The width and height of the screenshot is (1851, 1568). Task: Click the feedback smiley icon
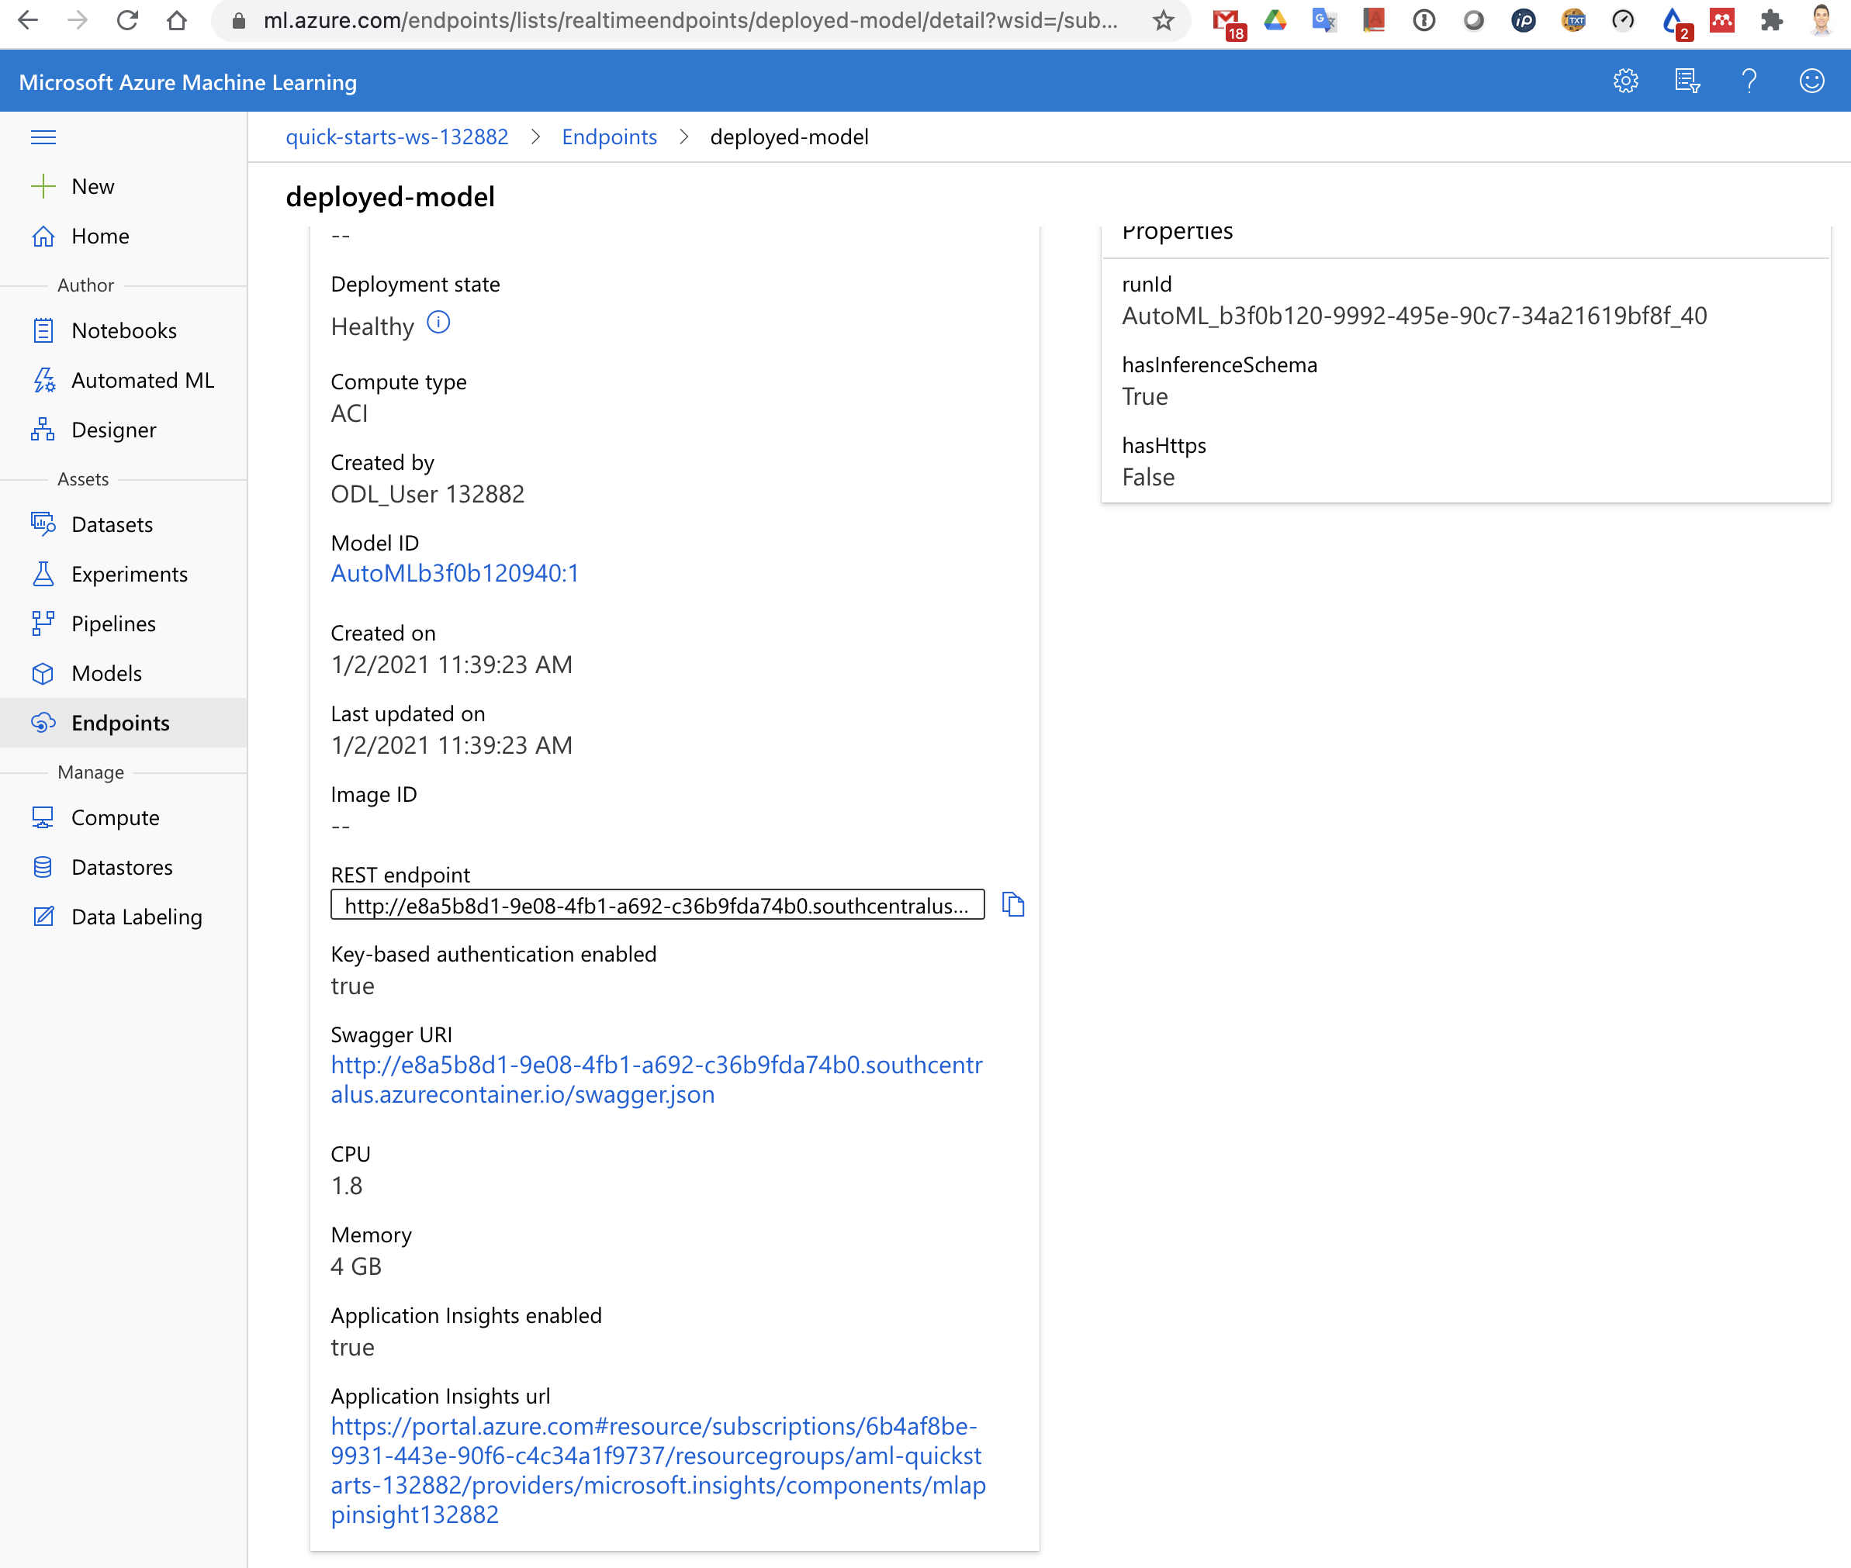pos(1811,81)
